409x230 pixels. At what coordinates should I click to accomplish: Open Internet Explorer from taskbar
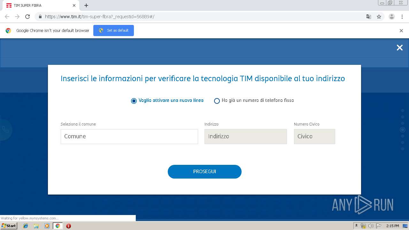point(26,226)
